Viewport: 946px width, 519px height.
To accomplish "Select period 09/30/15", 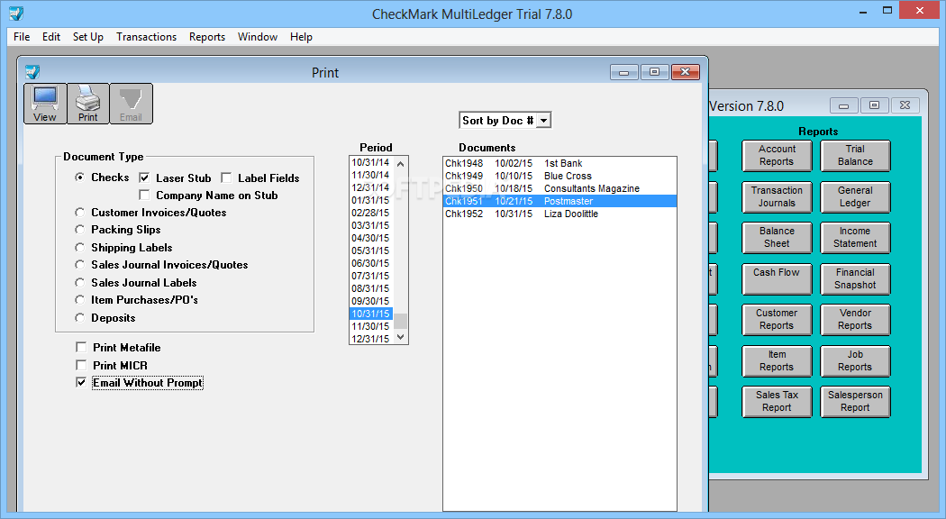I will pos(371,301).
